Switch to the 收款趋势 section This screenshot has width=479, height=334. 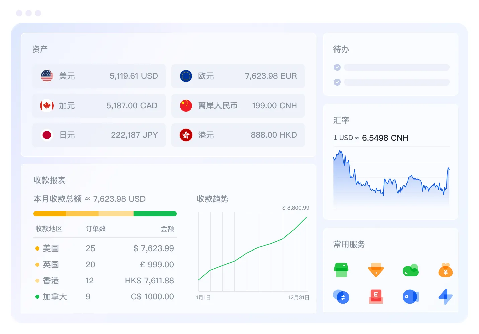(x=213, y=199)
